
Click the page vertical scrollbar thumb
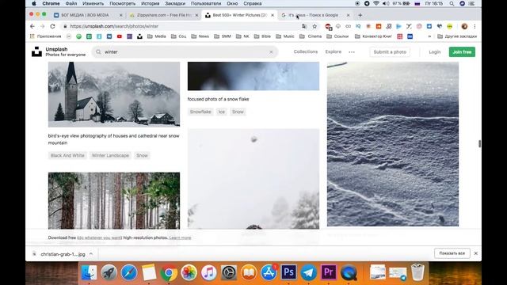(x=479, y=144)
